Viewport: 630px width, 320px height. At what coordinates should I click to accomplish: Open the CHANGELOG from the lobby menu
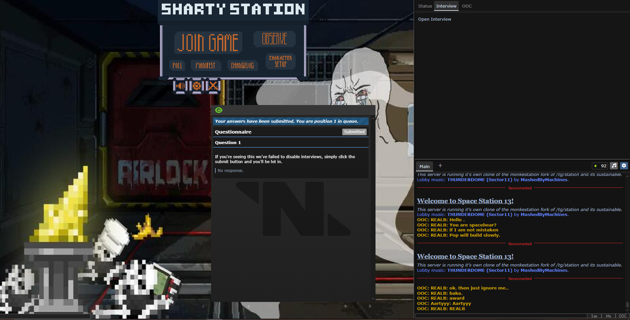pyautogui.click(x=243, y=65)
